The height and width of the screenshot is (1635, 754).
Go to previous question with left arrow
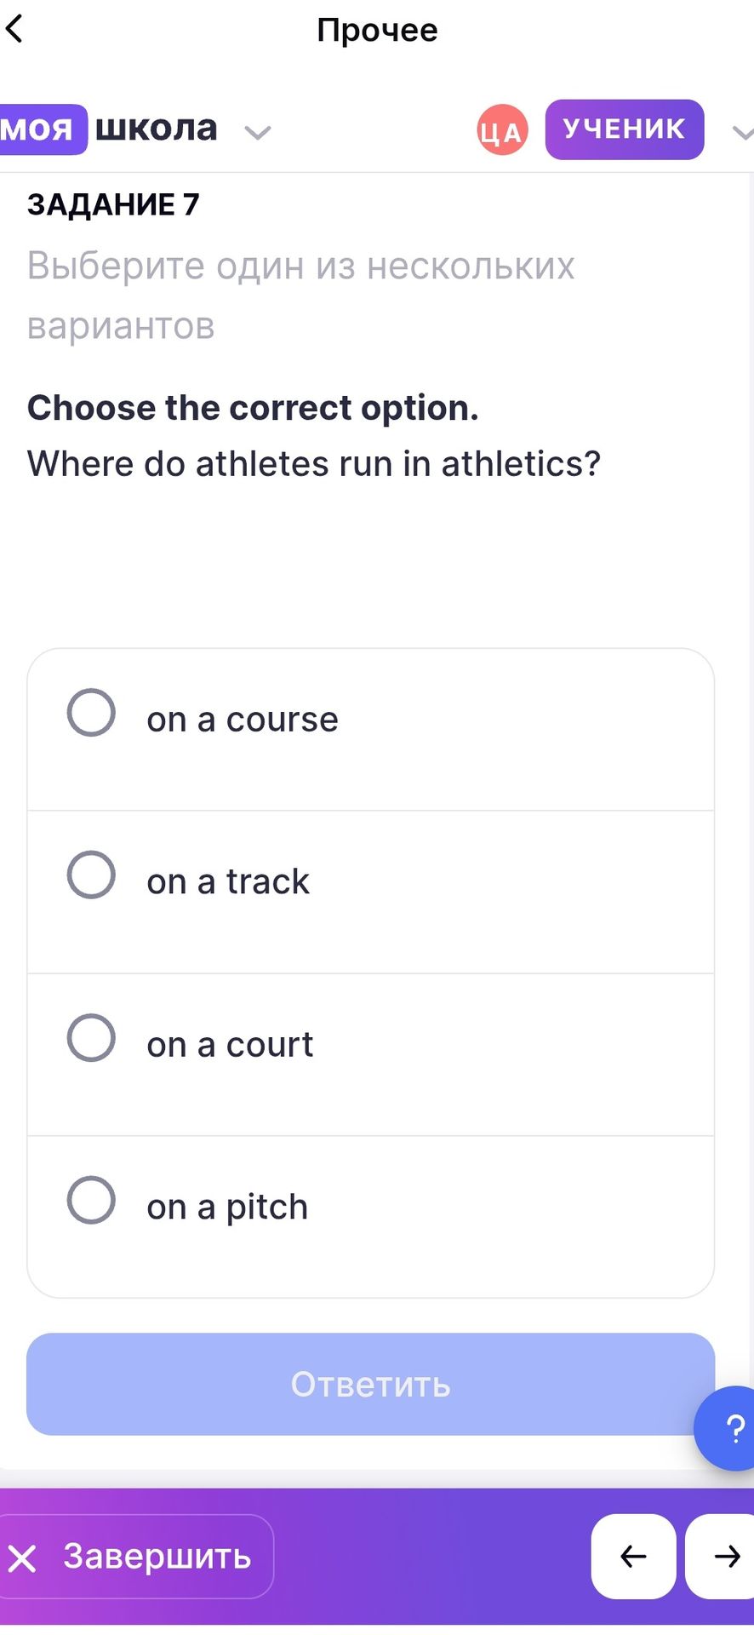coord(633,1557)
